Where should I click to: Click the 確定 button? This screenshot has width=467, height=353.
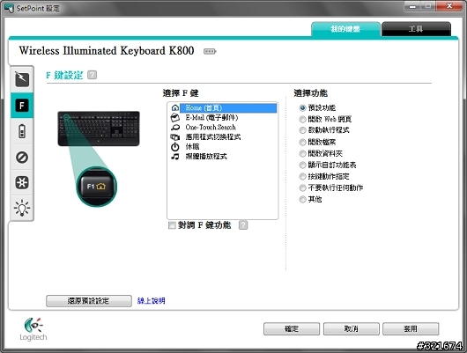point(292,329)
